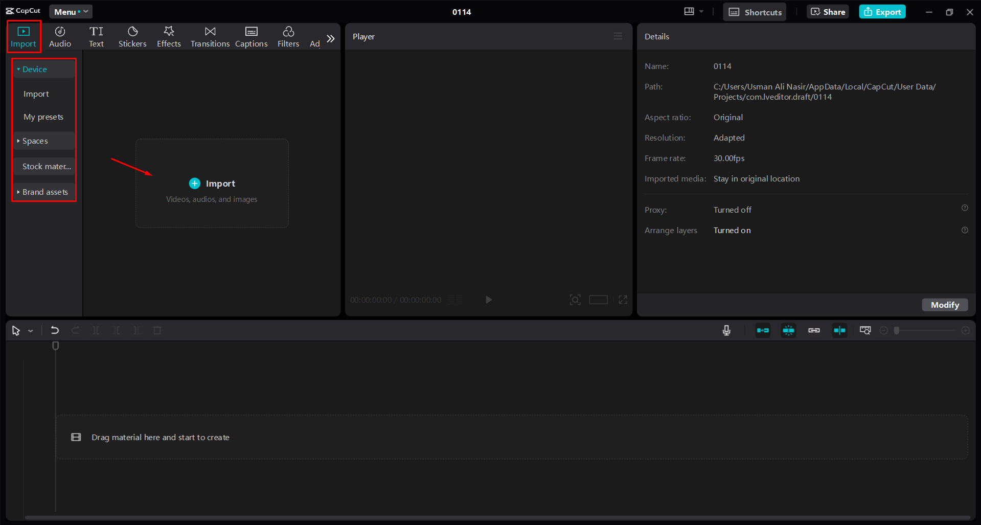
Task: Open Stock materials in the sidebar
Action: [x=44, y=166]
